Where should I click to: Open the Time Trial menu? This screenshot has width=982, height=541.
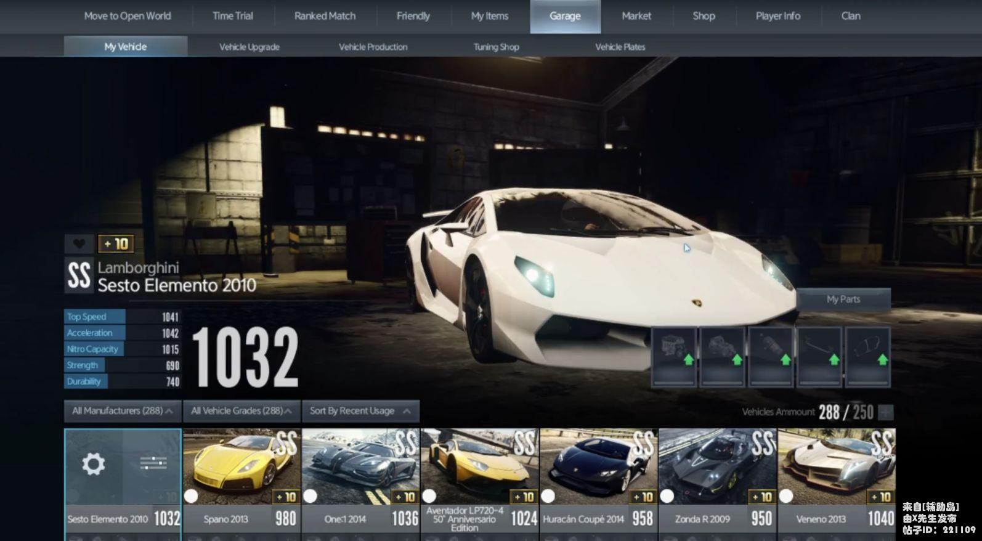coord(233,16)
